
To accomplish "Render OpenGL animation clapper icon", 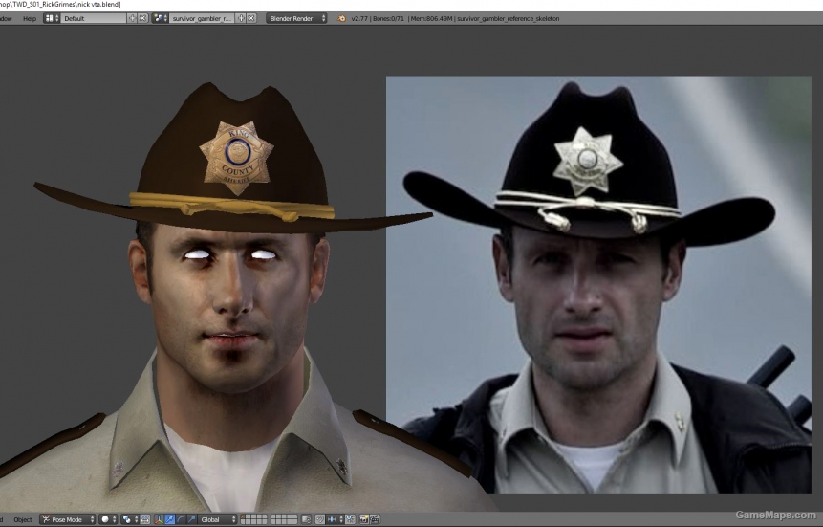I will pos(375,519).
